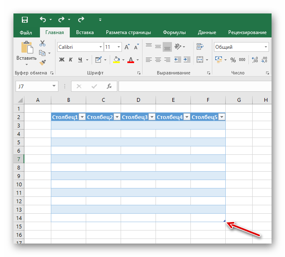This screenshot has height=257, width=285.
Task: Open the Столбец5 filter dropdown
Action: 222,117
